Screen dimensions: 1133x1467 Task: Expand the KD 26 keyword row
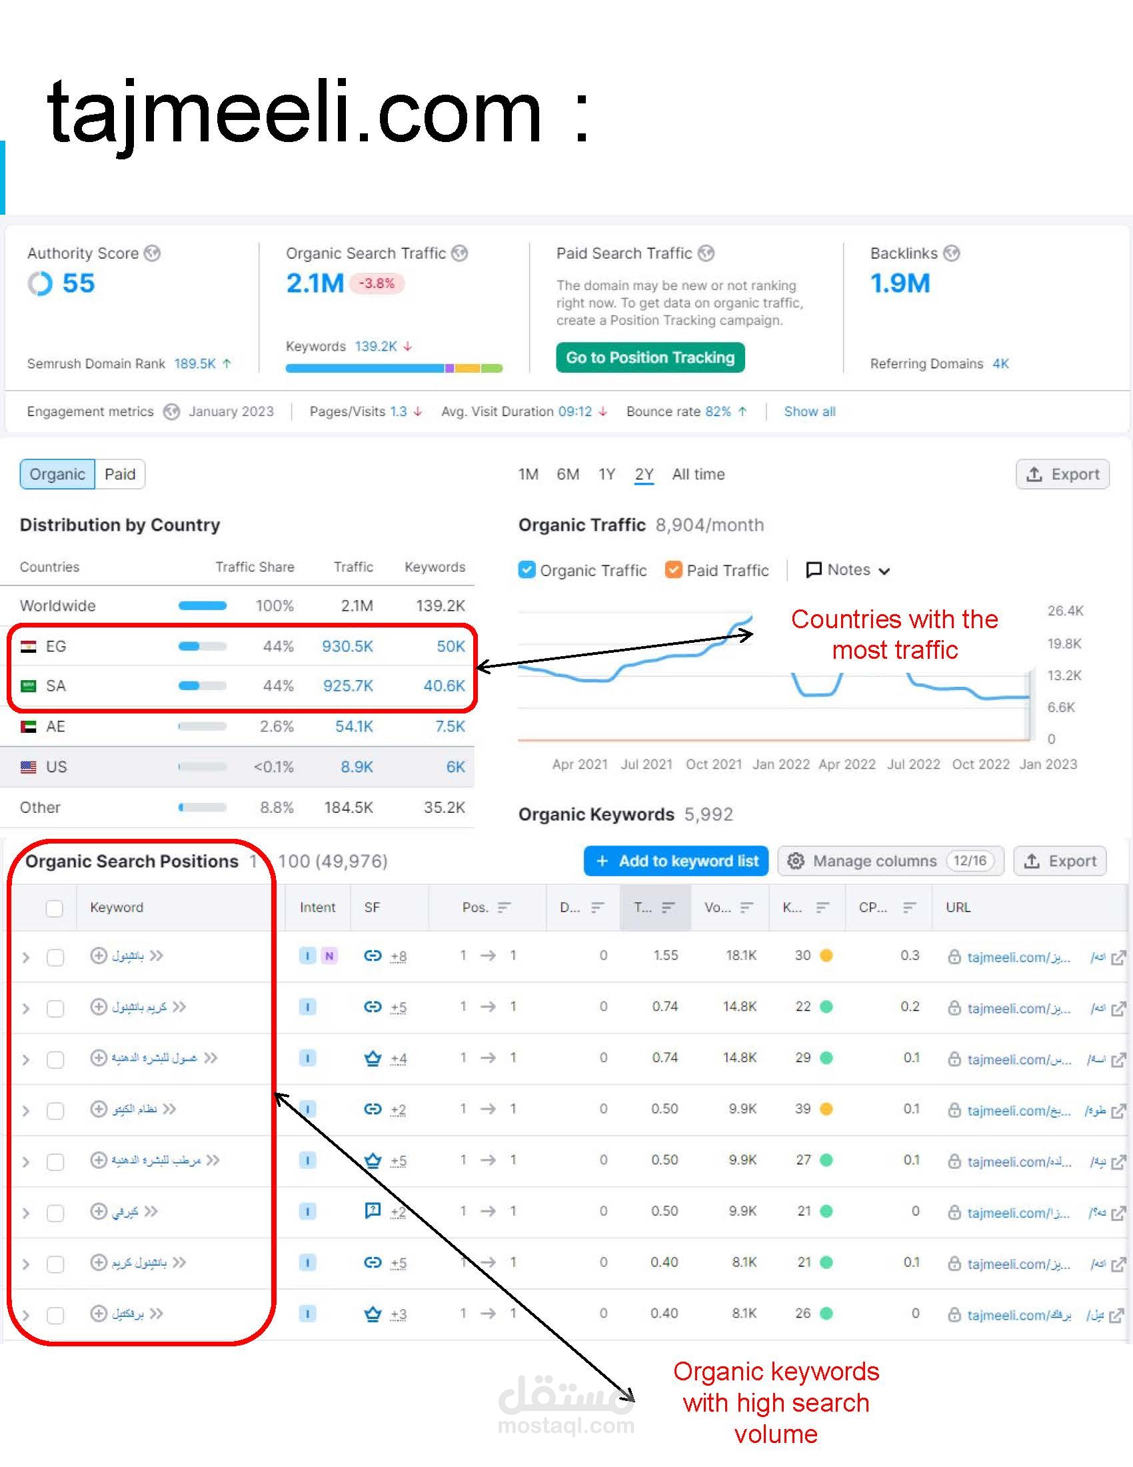(x=25, y=1314)
